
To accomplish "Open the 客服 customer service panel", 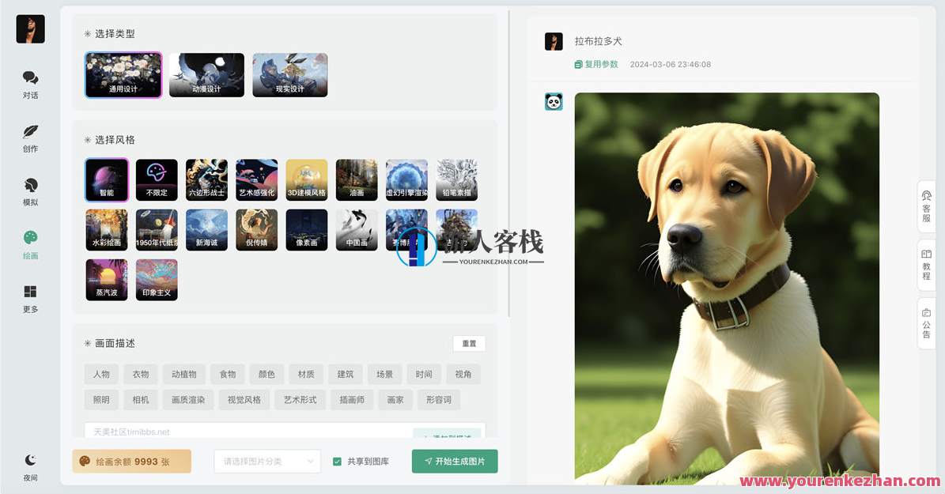I will 927,207.
